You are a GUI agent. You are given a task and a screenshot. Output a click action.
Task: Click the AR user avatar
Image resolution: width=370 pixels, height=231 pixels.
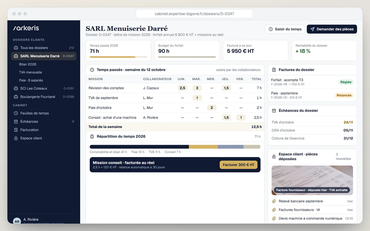point(17,221)
